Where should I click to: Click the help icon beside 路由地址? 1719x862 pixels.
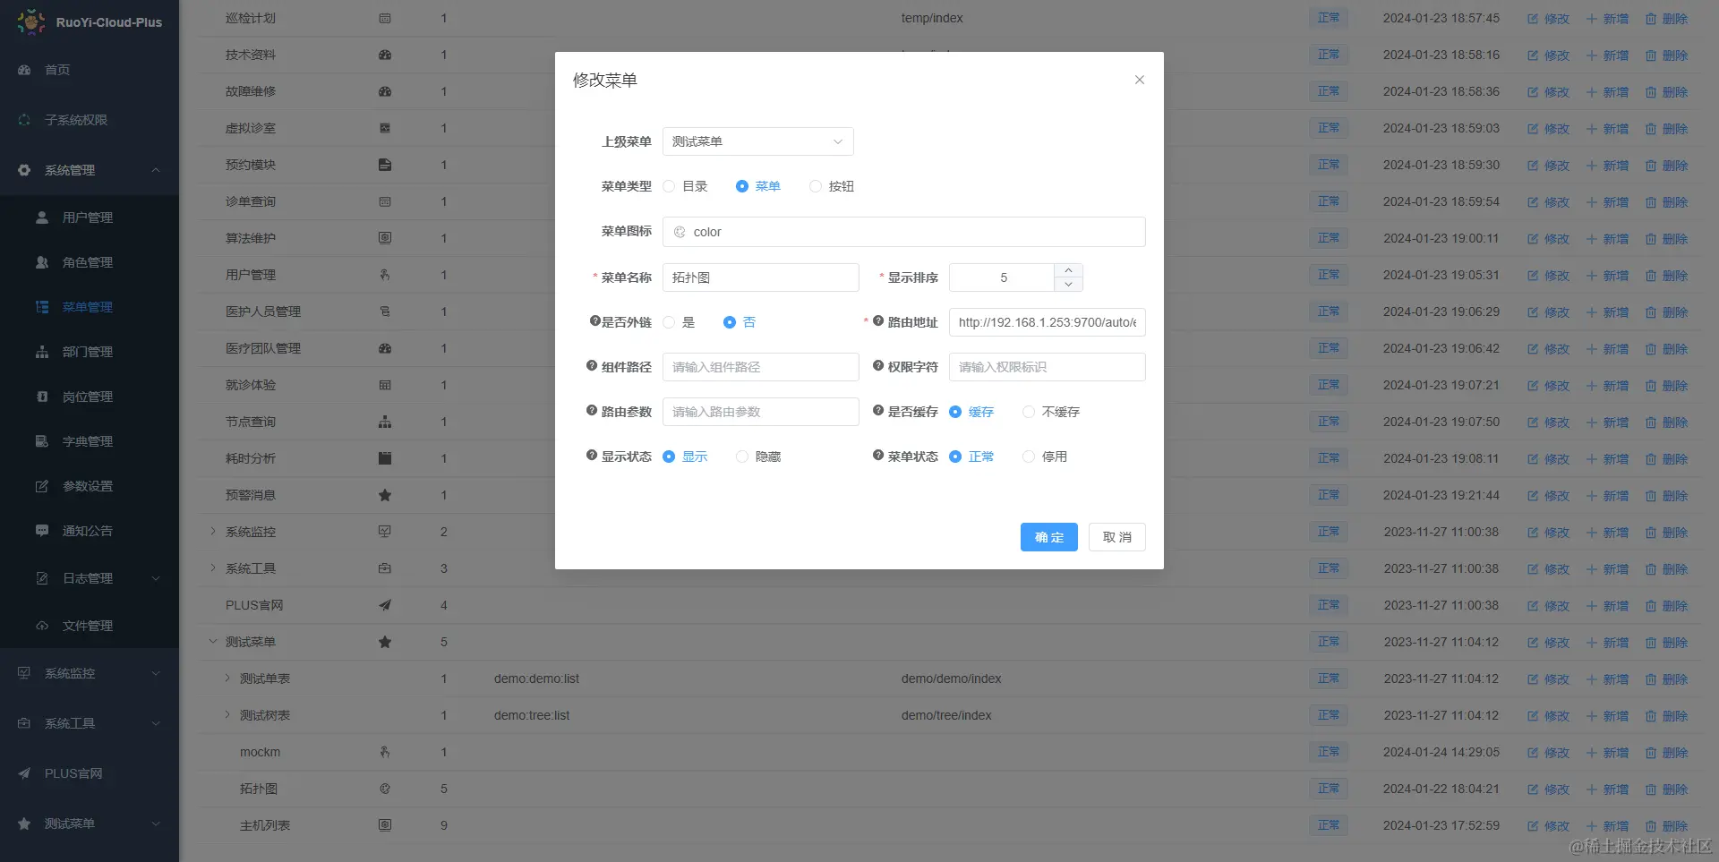pyautogui.click(x=878, y=321)
